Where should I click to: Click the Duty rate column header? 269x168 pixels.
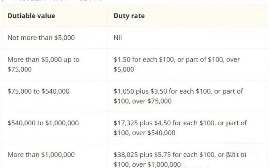[x=129, y=16]
